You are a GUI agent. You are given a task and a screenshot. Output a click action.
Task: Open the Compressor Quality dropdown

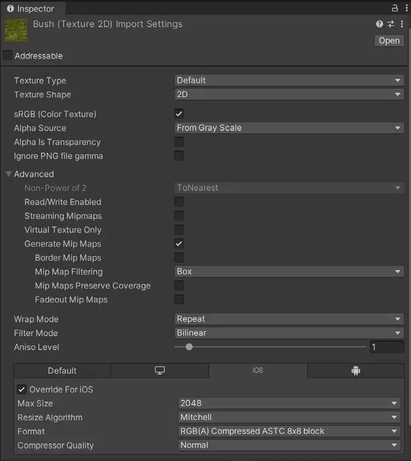[x=289, y=445]
